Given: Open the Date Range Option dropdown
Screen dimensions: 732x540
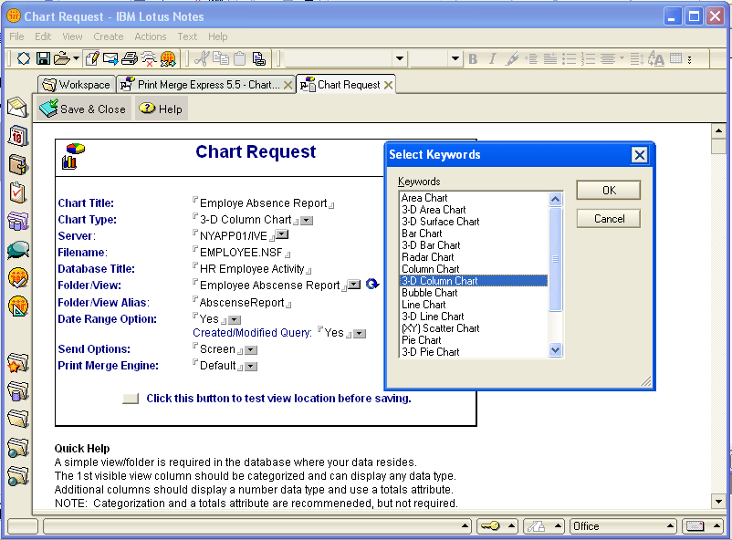Looking at the screenshot, I should [x=235, y=320].
